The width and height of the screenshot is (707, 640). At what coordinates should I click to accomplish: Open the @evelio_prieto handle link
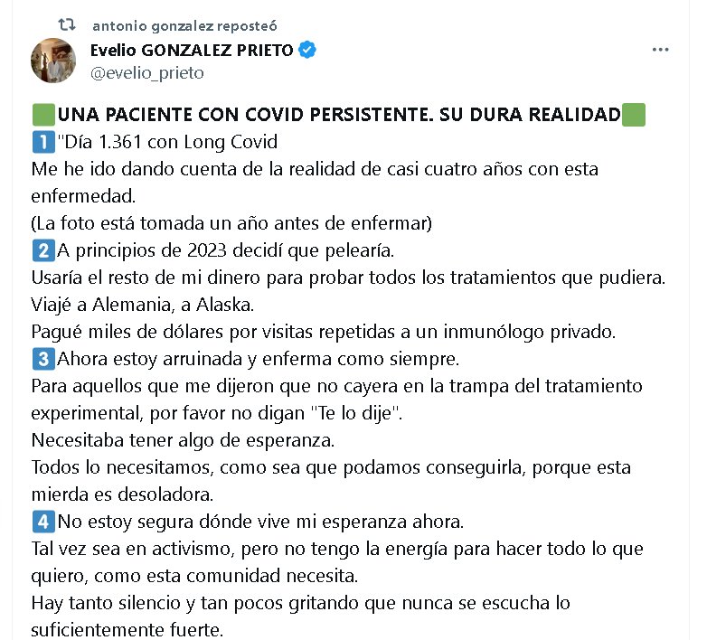click(147, 73)
